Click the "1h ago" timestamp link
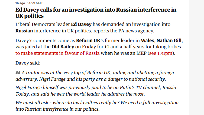The width and height of the screenshot is (204, 115). tap(19, 3)
